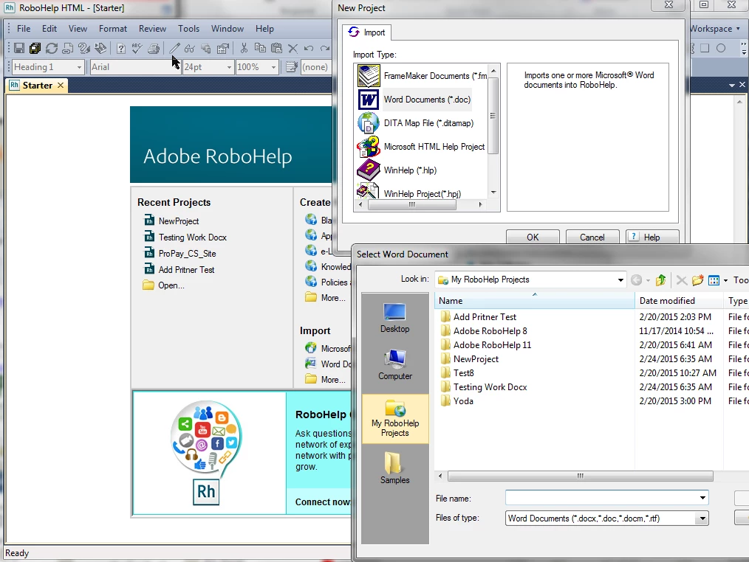
Task: Click the Starter document tab
Action: tap(37, 86)
